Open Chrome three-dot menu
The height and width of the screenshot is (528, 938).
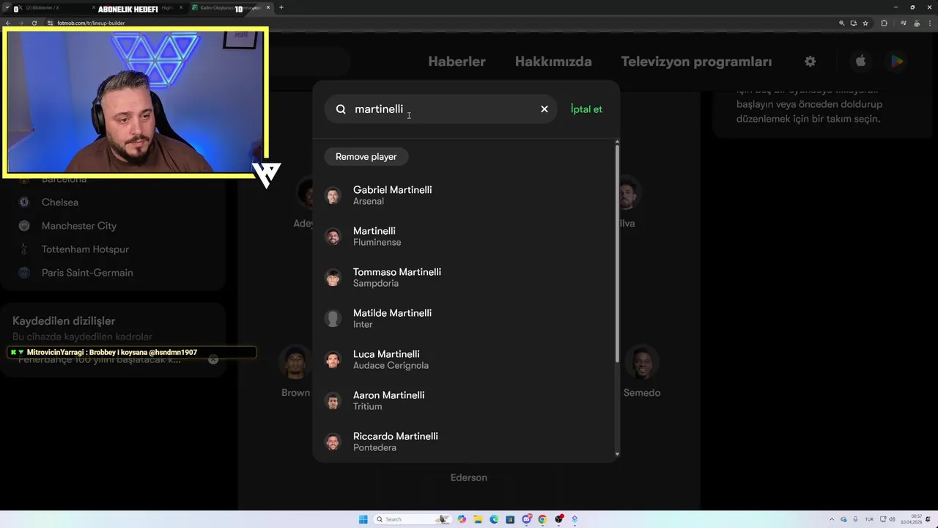tap(929, 23)
